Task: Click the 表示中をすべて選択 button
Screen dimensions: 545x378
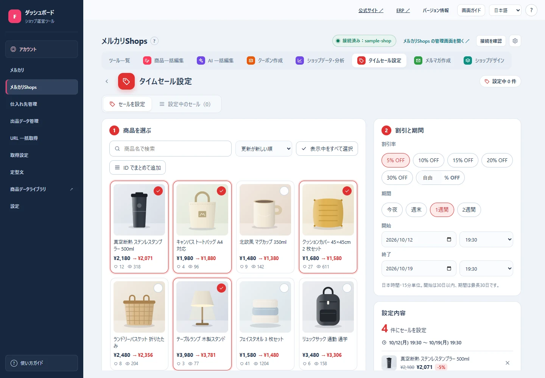Action: click(327, 149)
